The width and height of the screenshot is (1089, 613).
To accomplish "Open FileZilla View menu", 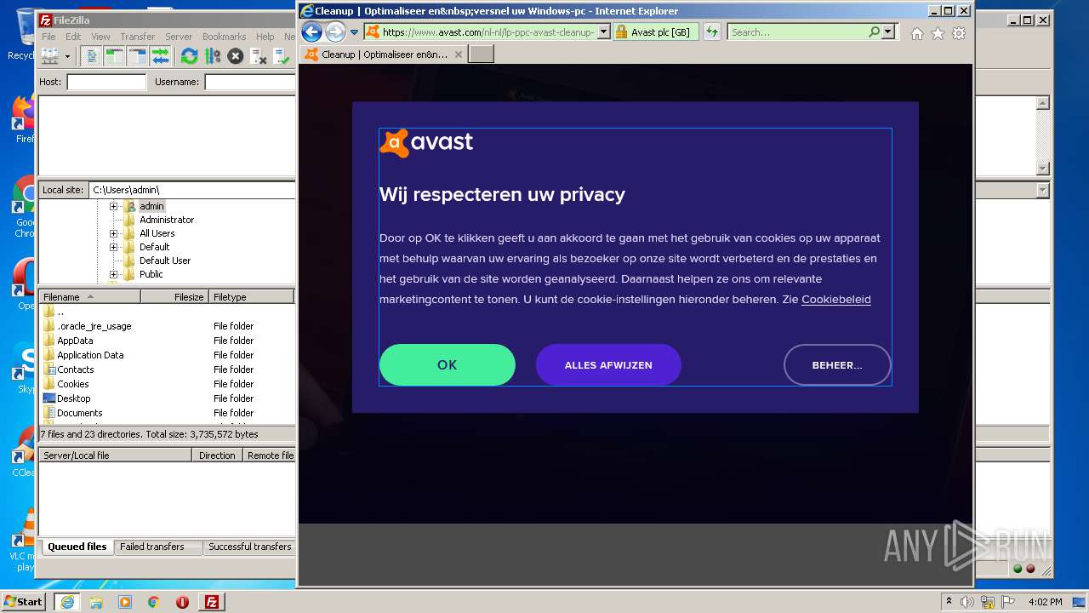I will click(x=100, y=37).
